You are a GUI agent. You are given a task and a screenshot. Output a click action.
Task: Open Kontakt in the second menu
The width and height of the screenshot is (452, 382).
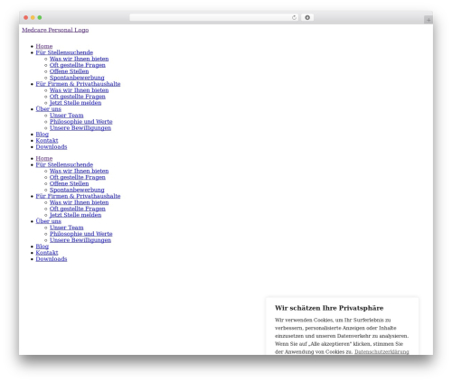point(47,253)
